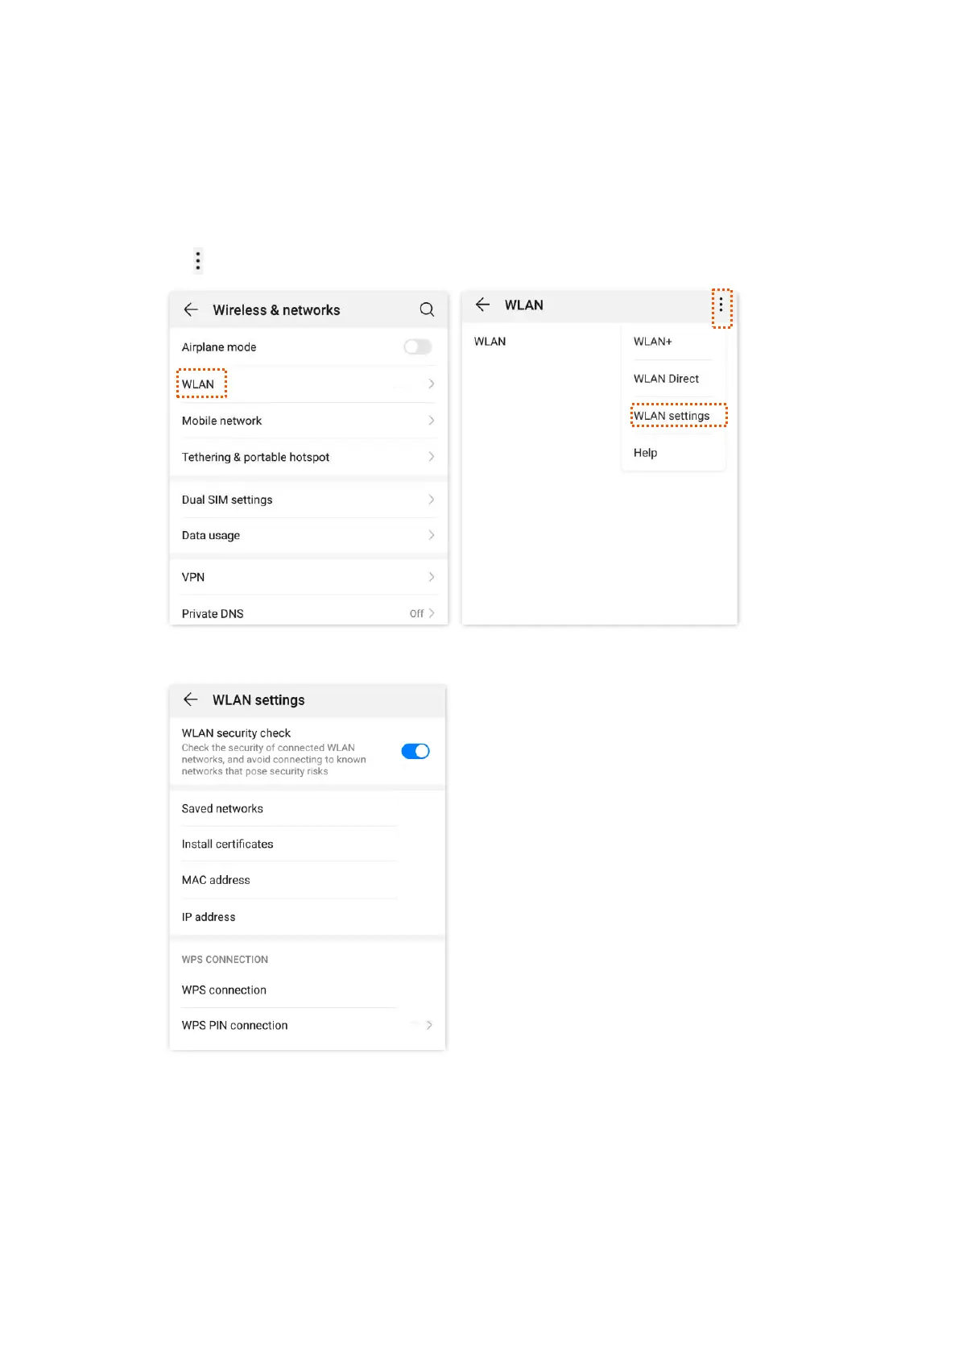The image size is (959, 1357).
Task: Select WLAN settings from overflow menu
Action: tap(672, 416)
